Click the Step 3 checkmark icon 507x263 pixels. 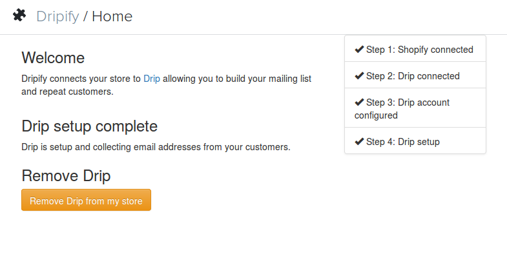point(359,102)
